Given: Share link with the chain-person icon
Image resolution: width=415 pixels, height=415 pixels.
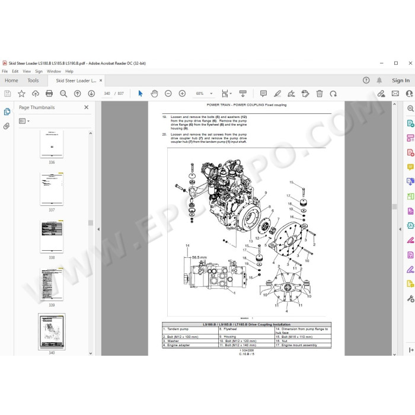Looking at the screenshot, I should [381, 94].
